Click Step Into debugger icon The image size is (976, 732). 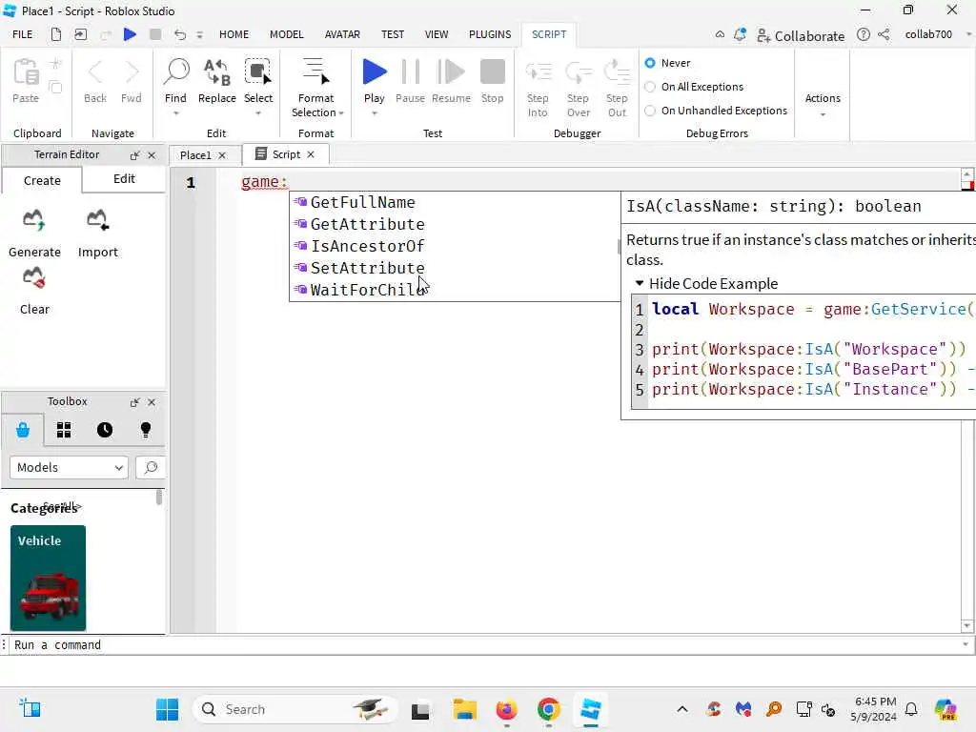coord(539,72)
